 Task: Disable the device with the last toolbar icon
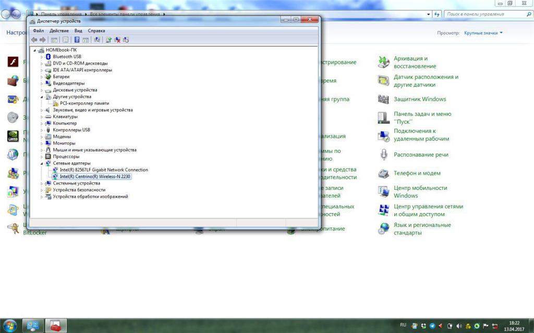126,40
